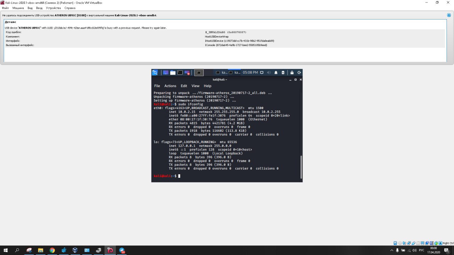The height and width of the screenshot is (255, 454).
Task: Switch to first 'ka...' terminal task button
Action: click(222, 73)
